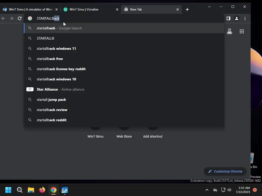This screenshot has height=196, width=262.
Task: Click the Customize Chrome button
Action: (x=225, y=171)
